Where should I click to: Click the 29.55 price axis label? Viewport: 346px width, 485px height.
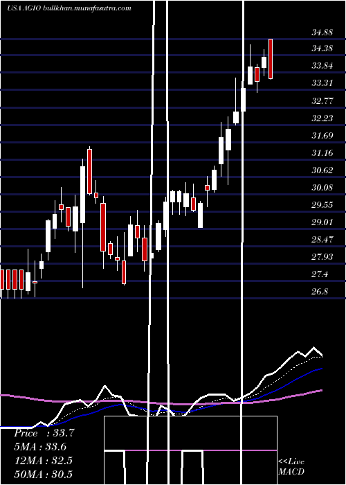point(322,205)
